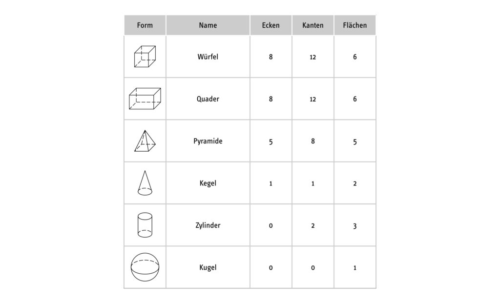
Task: Click the cylinder shape drawing
Action: tap(145, 225)
